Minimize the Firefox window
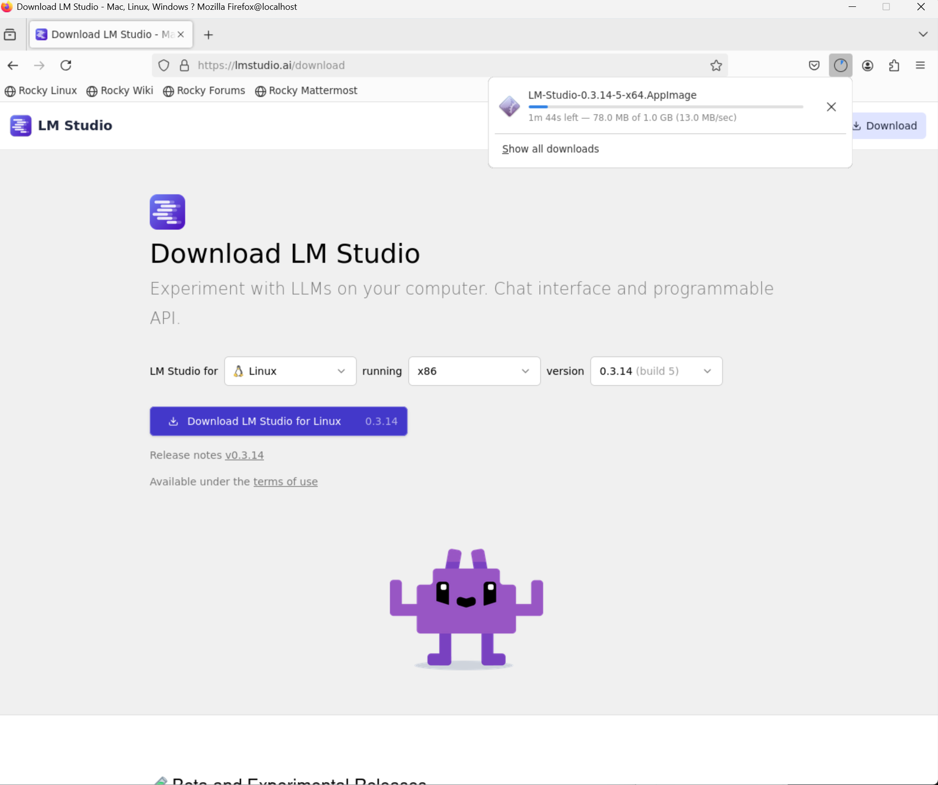This screenshot has width=938, height=785. point(852,7)
